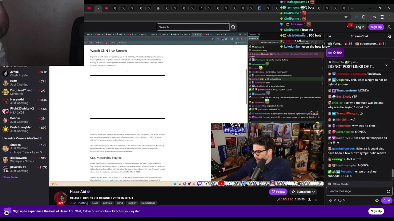The height and width of the screenshot is (221, 394).
Task: Click the Fossabot username in chat
Action: click(x=347, y=172)
